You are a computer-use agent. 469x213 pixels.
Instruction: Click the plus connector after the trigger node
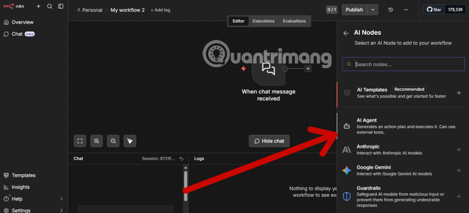point(308,69)
